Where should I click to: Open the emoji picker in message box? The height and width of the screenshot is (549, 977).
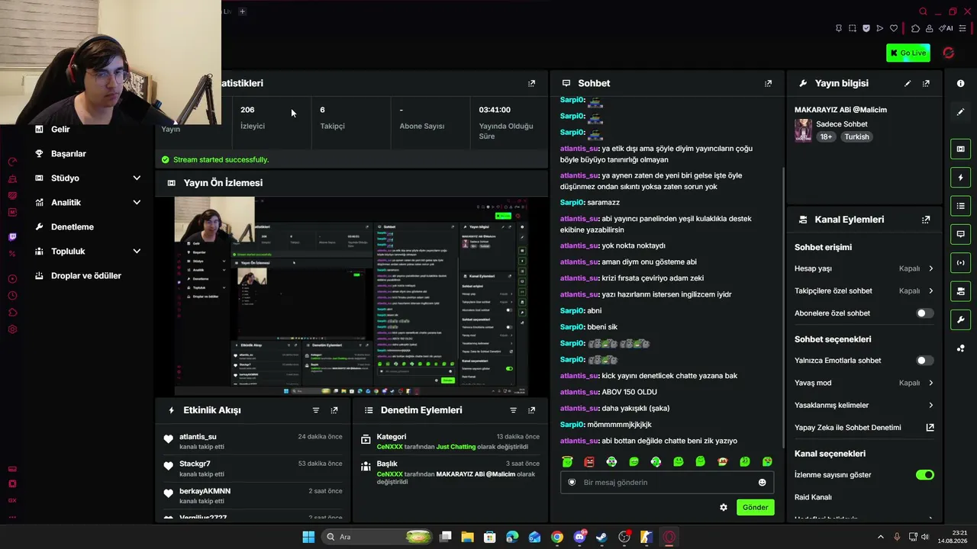coord(762,482)
